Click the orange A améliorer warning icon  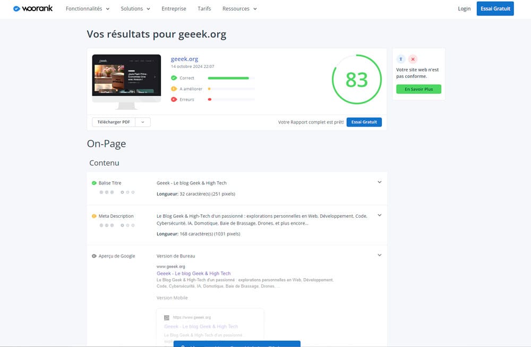click(174, 89)
